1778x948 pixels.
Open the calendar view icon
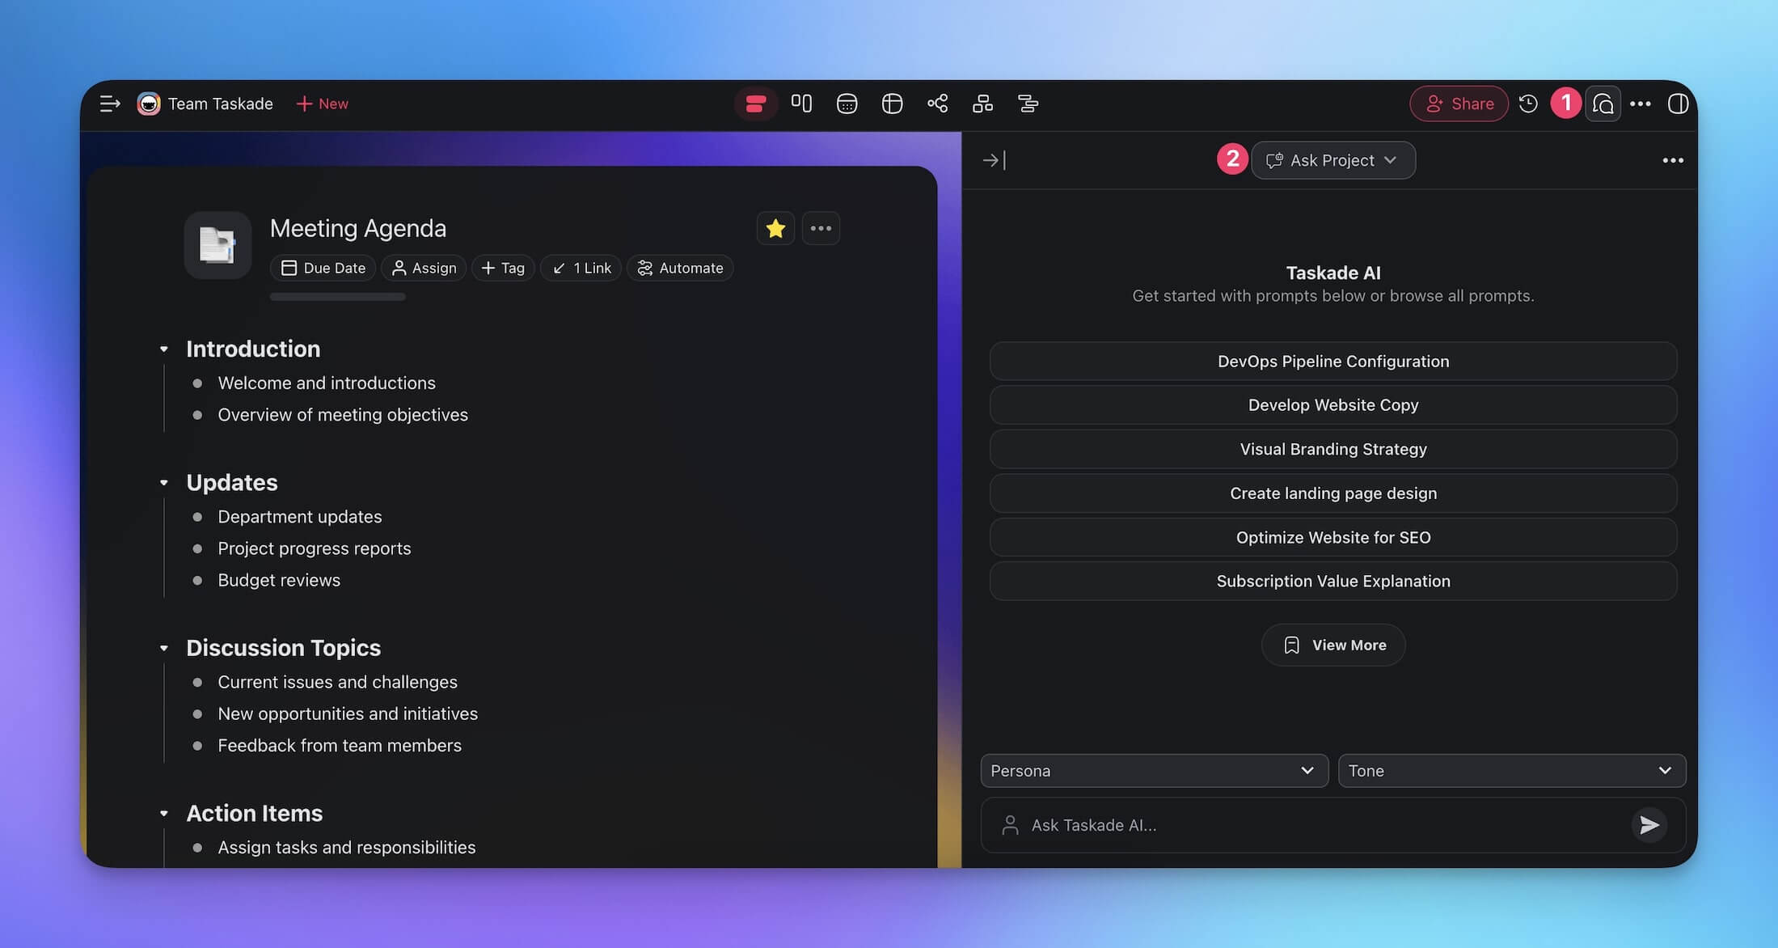(847, 104)
